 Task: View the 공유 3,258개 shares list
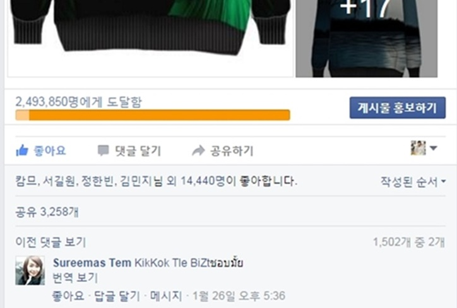47,212
